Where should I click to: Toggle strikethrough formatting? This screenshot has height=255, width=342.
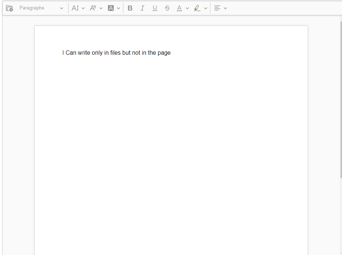[167, 8]
